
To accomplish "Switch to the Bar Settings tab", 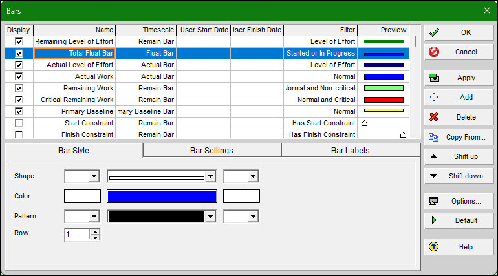I will pos(212,151).
